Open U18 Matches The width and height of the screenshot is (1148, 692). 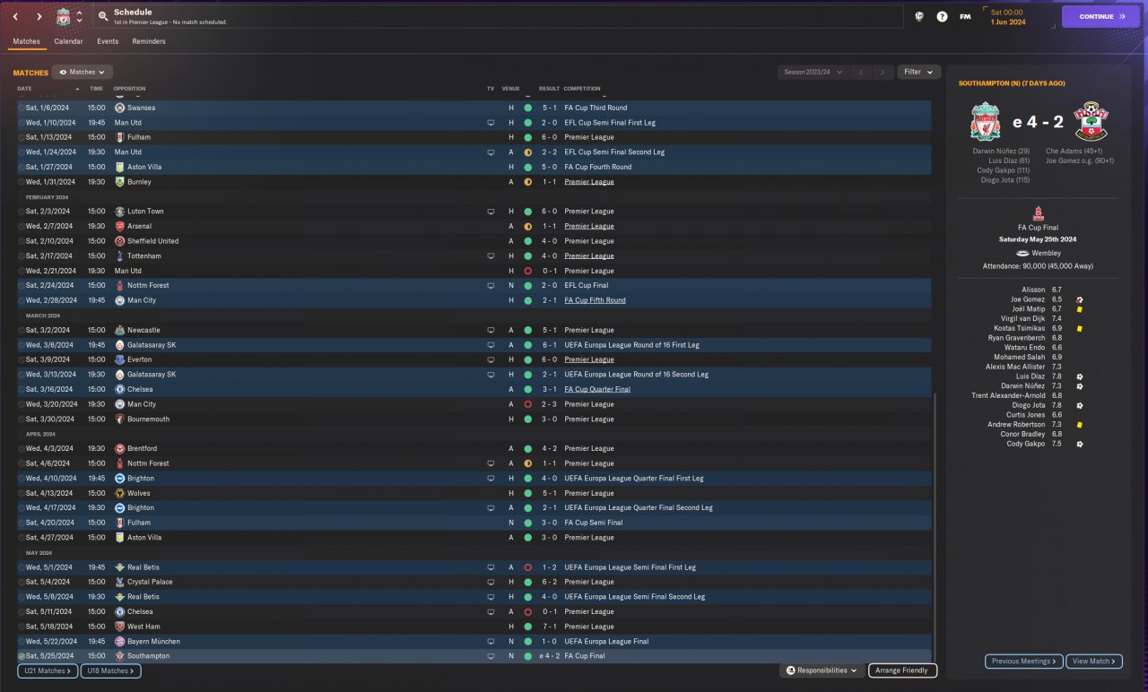(110, 670)
